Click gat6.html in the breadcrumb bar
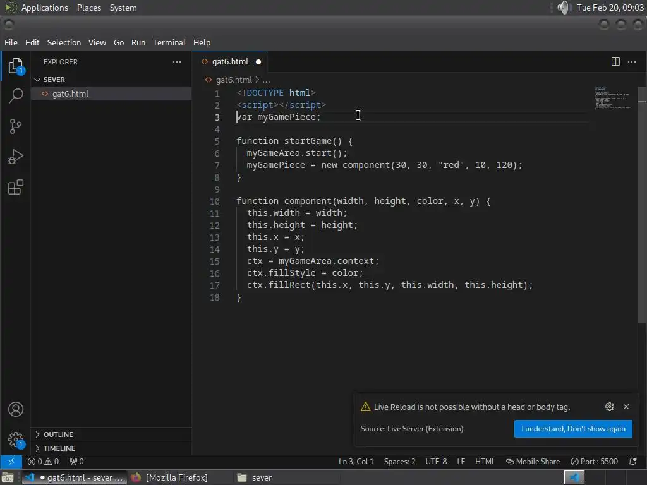Viewport: 647px width, 485px height. [234, 80]
